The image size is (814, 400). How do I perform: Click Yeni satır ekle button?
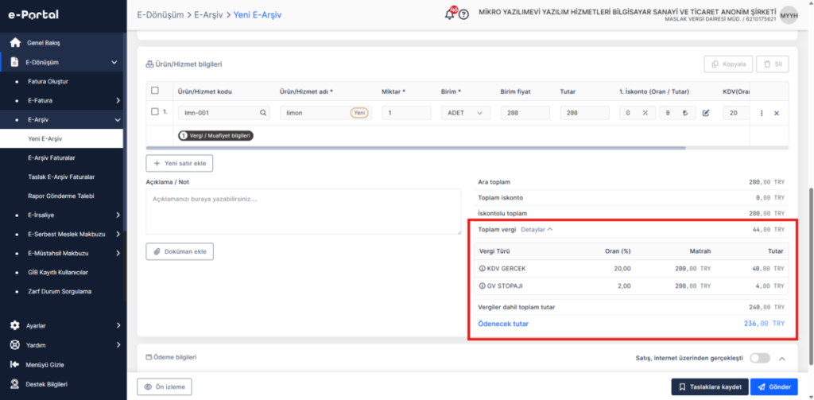[x=180, y=163]
